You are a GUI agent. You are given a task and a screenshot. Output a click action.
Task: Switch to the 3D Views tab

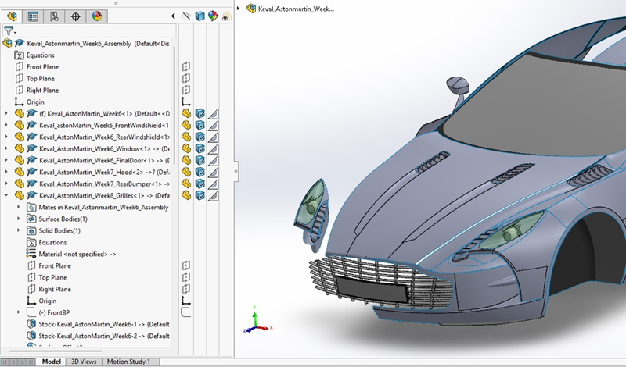(x=84, y=362)
